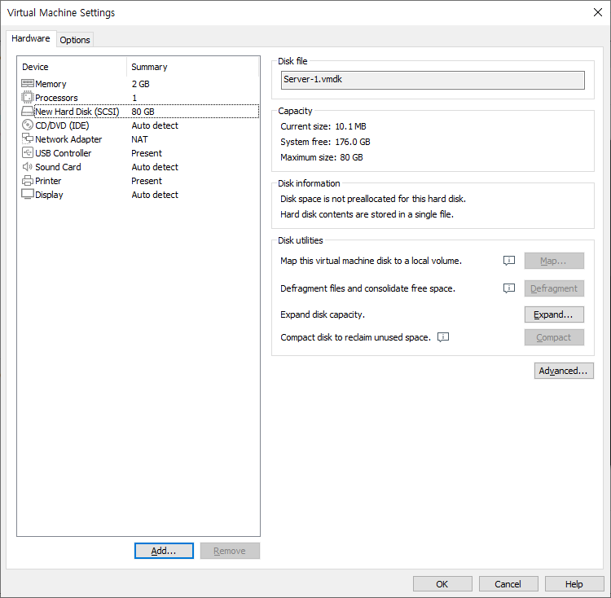This screenshot has height=598, width=611.
Task: Click the Summary column header
Action: [x=192, y=67]
